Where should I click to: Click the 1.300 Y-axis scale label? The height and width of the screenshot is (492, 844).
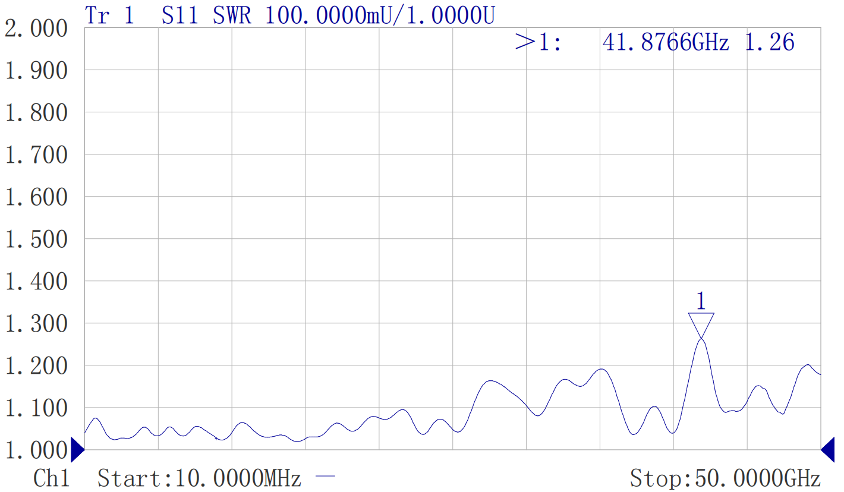[37, 323]
